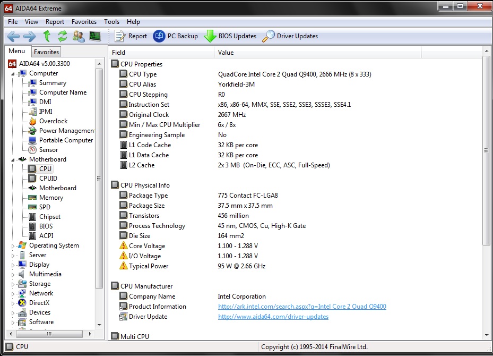The image size is (493, 356).
Task: Expand the Devices node
Action: [13, 313]
